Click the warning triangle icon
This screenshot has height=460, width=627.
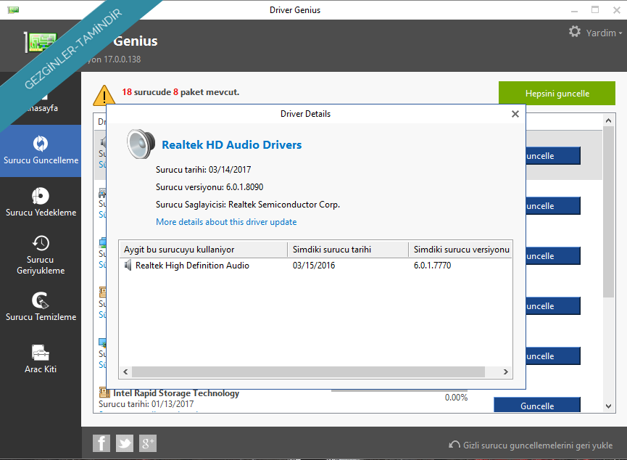[x=104, y=95]
